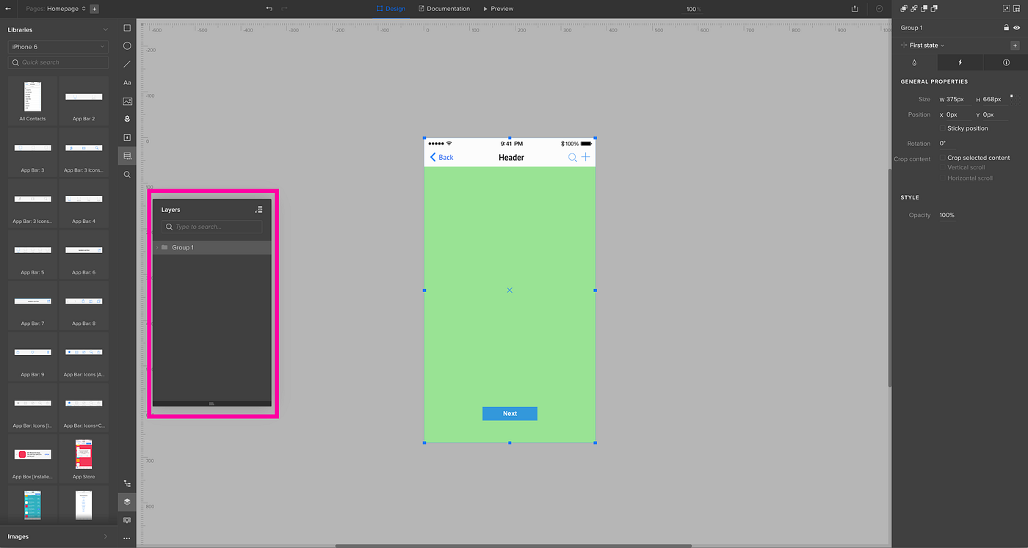Viewport: 1028px width, 548px height.
Task: Open the comments icon in lower toolbar
Action: coord(127,520)
